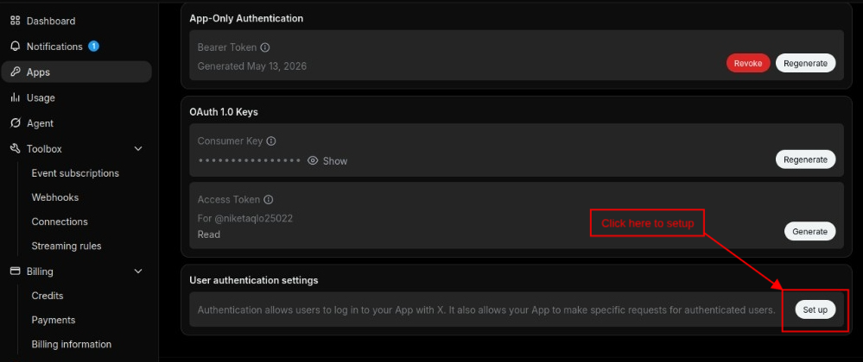Screen dimensions: 863x362
Task: Click the Dashboard grid icon
Action: 16,21
